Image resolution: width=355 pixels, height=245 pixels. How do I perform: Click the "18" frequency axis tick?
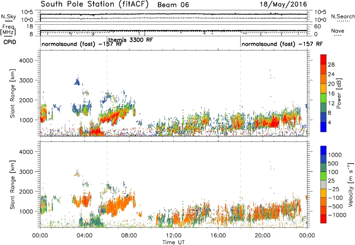coord(30,27)
